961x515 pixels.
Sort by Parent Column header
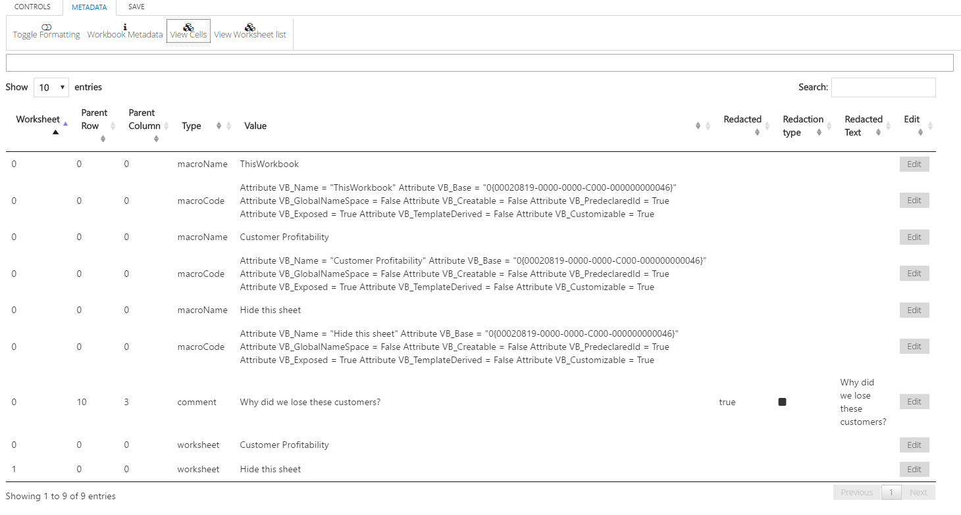click(145, 126)
